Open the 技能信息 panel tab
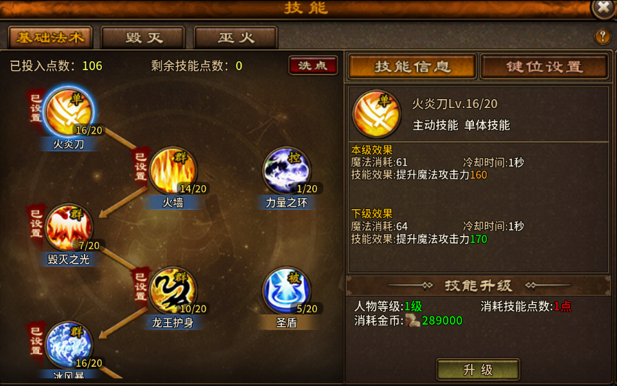This screenshot has width=617, height=386. tap(413, 67)
